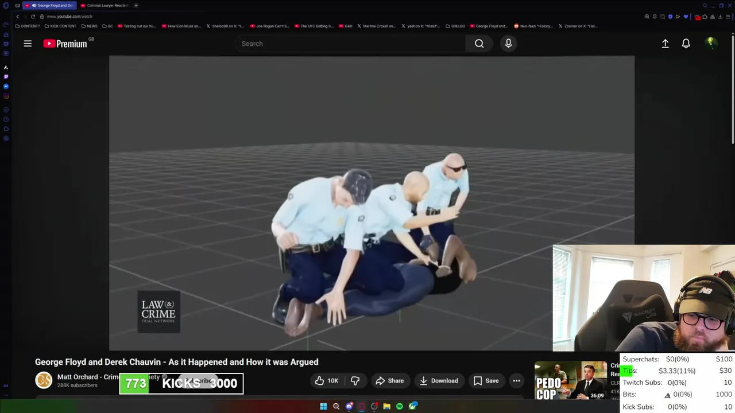This screenshot has height=413, width=735.
Task: Open the 'yeet on X: Mizkif' bookmark
Action: [x=420, y=26]
